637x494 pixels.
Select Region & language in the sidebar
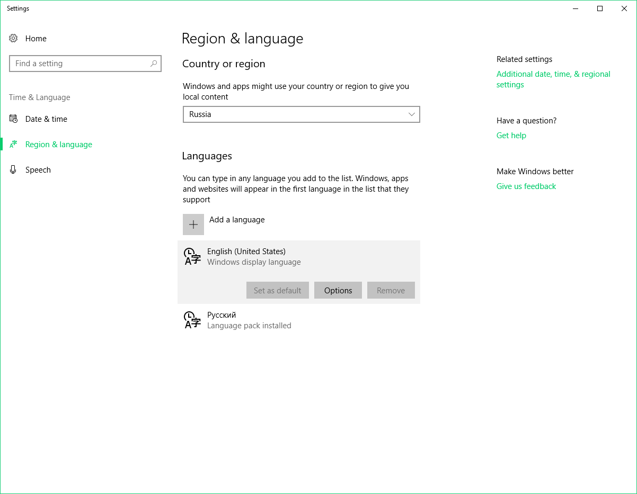[x=59, y=144]
